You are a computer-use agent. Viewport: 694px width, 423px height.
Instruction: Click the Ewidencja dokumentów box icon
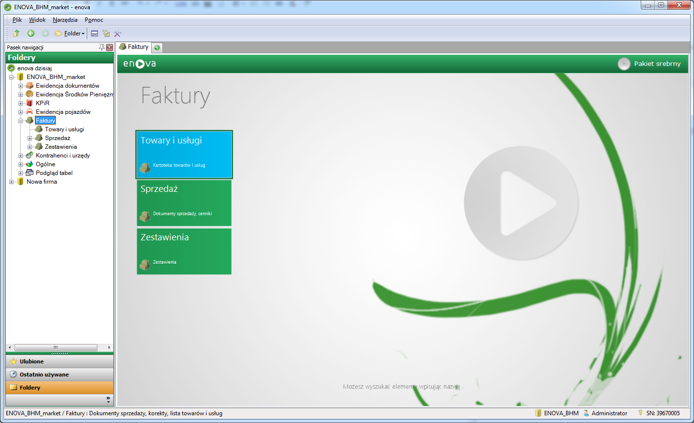tap(30, 86)
